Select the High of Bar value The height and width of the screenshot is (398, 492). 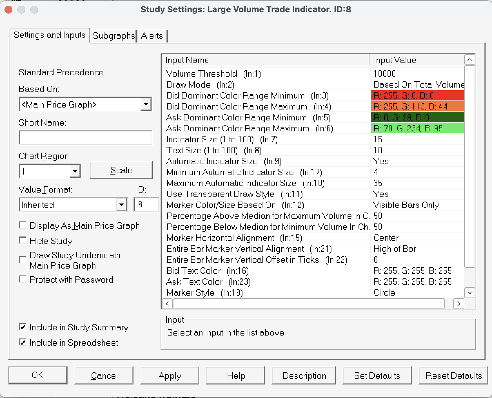point(395,249)
